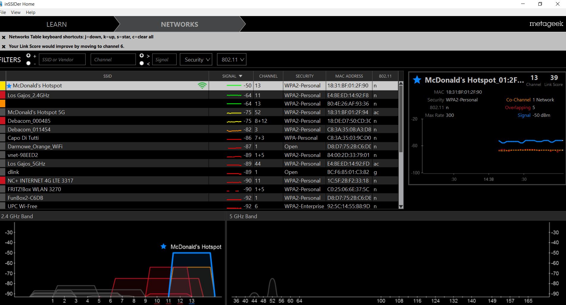Click red swatch of NC+ INTERNET 4G LTE row

(3, 180)
